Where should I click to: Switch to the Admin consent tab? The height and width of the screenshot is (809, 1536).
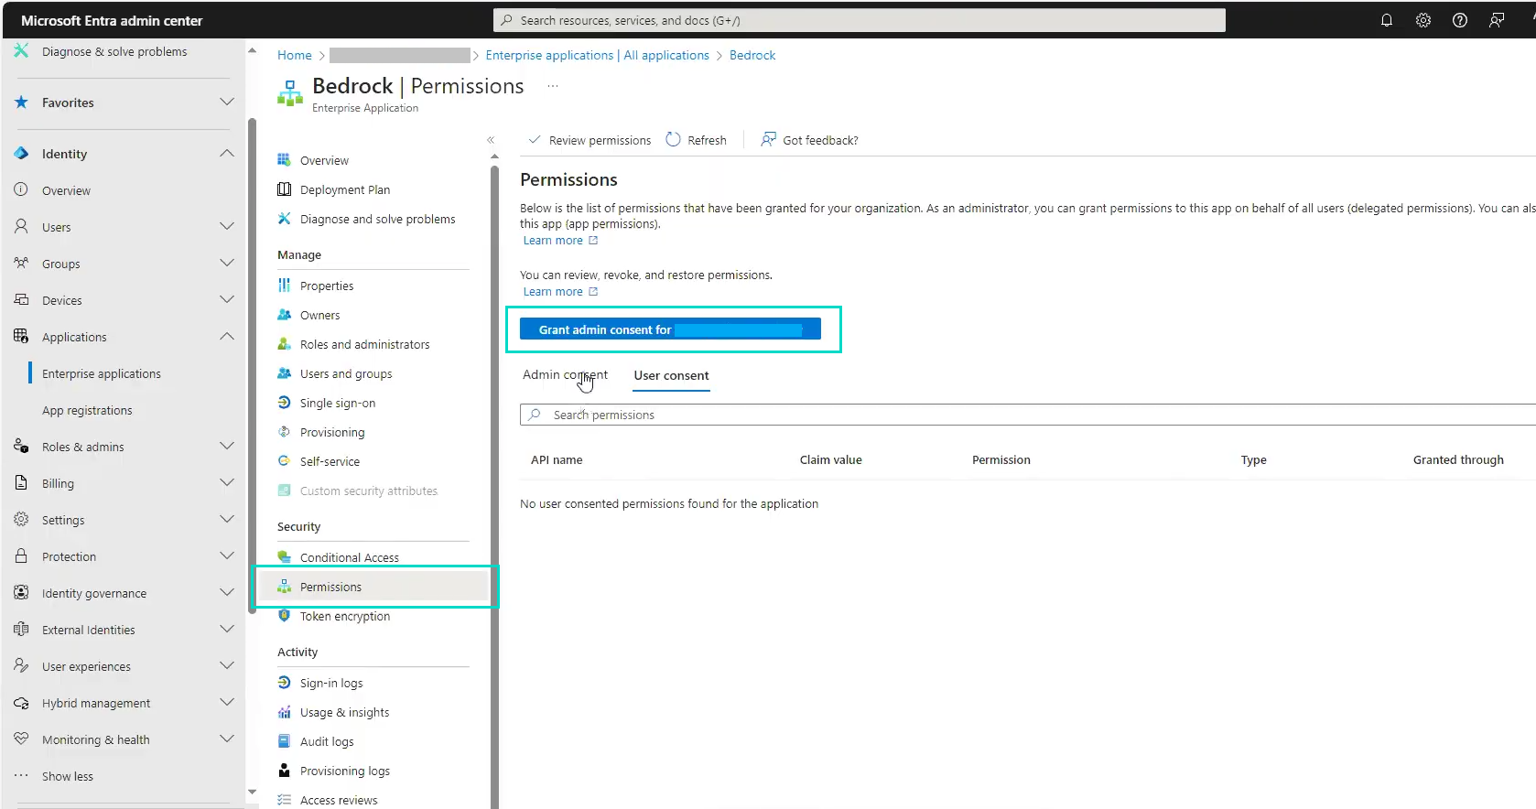565,374
